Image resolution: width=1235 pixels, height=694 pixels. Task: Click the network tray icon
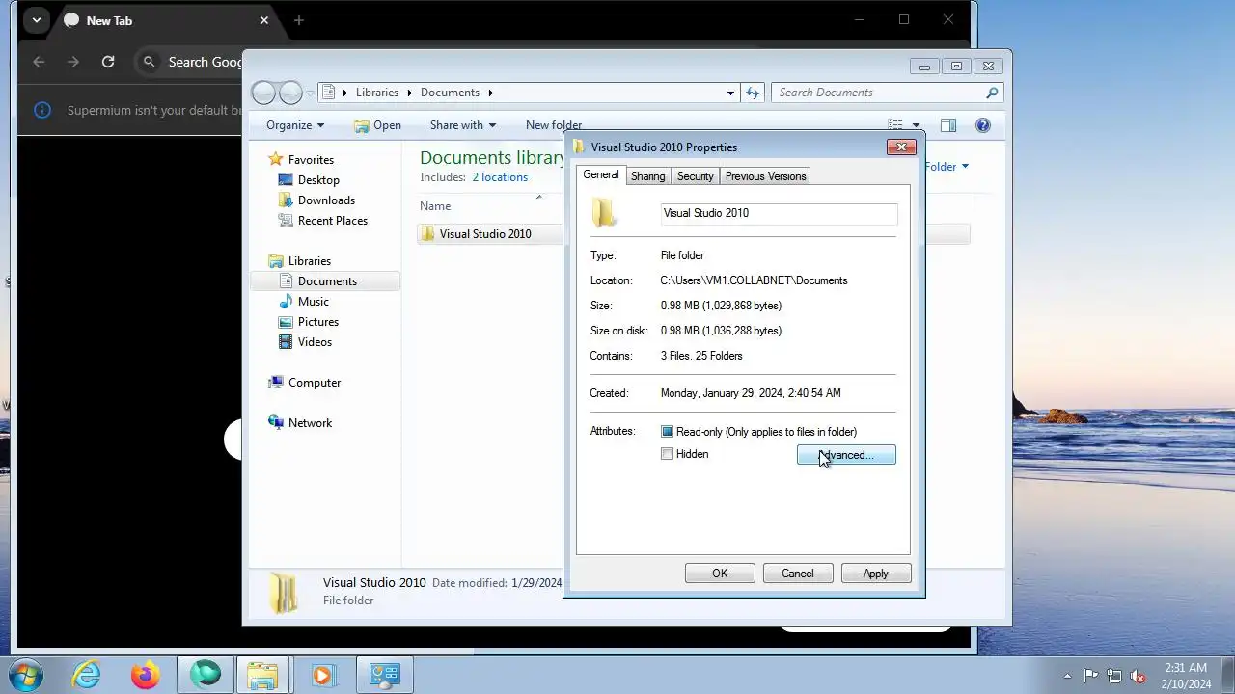click(x=1114, y=676)
